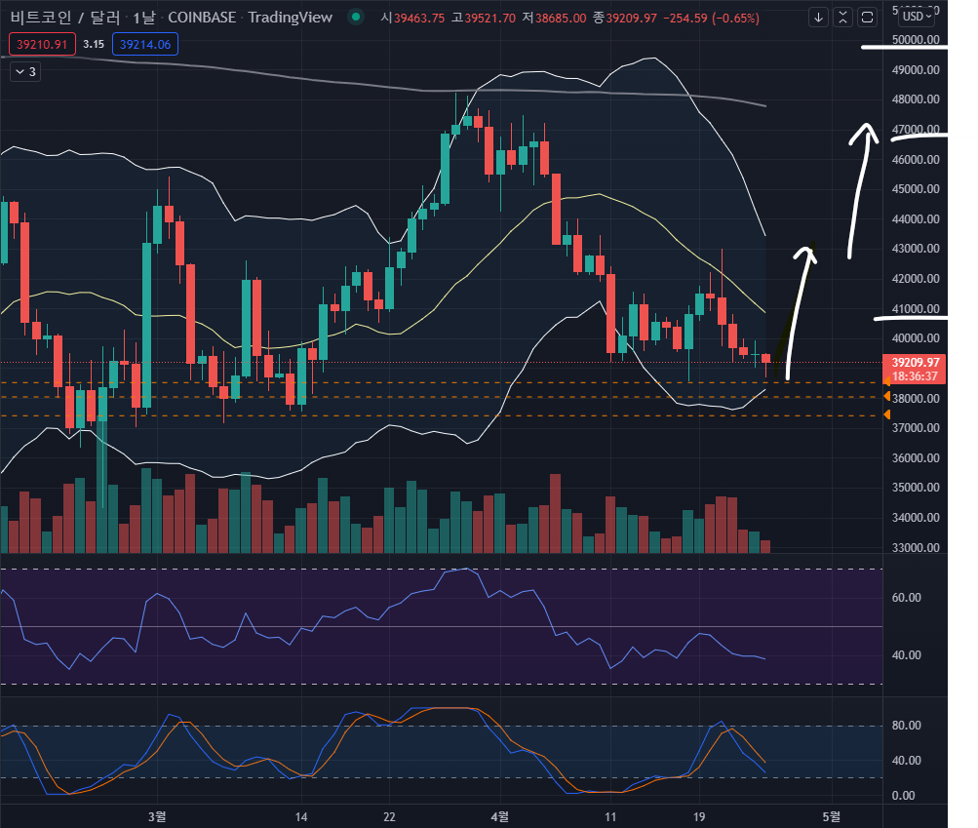Click the green market status dot
Viewport: 978px width, 828px height.
[x=356, y=17]
